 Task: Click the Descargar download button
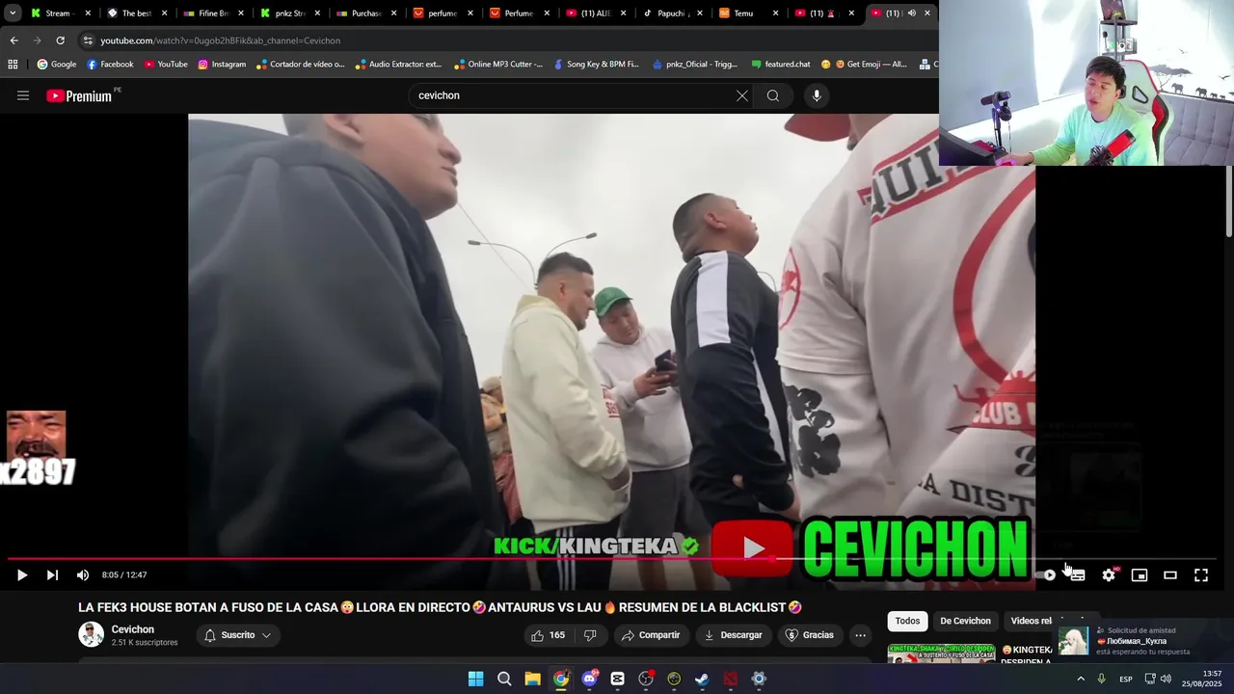[x=734, y=635]
